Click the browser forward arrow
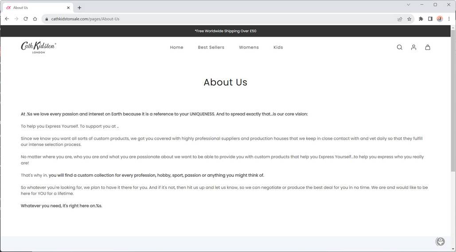The width and height of the screenshot is (456, 252). point(16,19)
